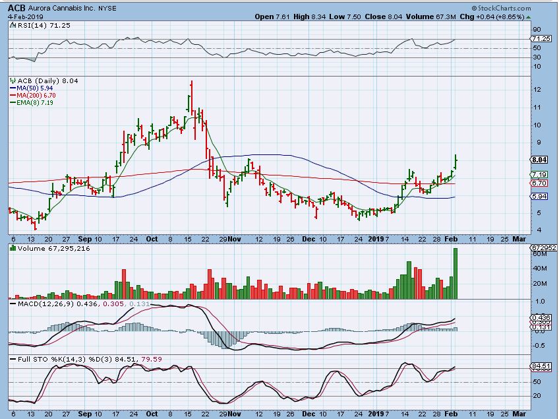Image resolution: width=559 pixels, height=419 pixels.
Task: Click the red MA(200) legend line swatch
Action: coord(13,96)
